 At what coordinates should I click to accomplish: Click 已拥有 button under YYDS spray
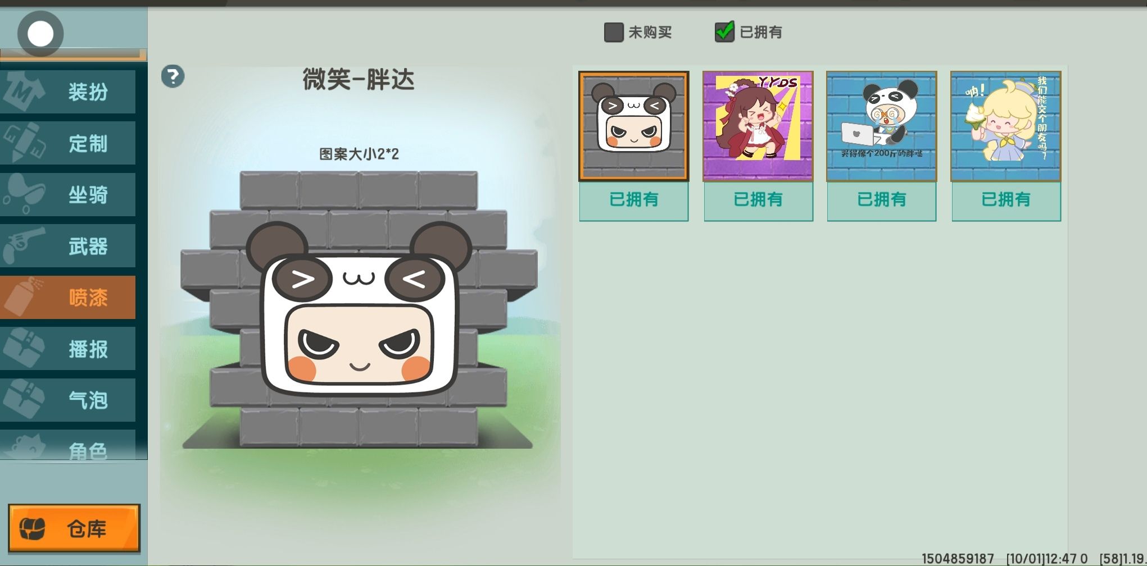pos(758,200)
